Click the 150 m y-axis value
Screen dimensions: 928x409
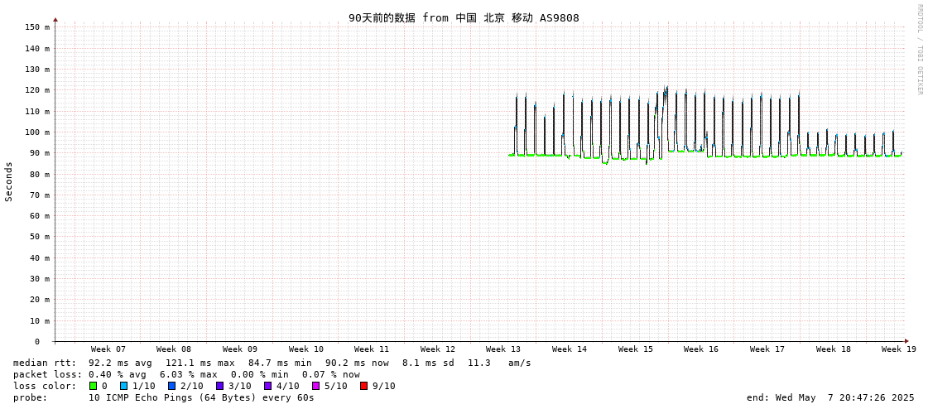pos(38,27)
